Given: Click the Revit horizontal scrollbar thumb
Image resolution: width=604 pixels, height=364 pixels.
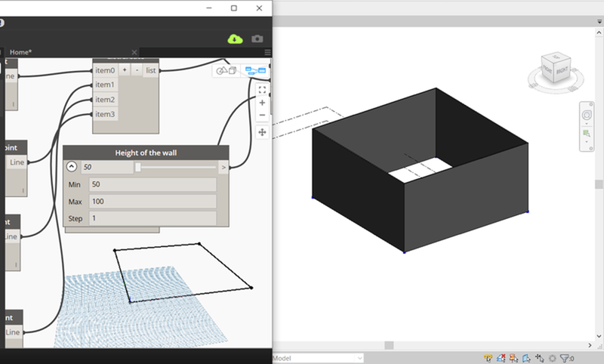Looking at the screenshot, I should coord(389,345).
